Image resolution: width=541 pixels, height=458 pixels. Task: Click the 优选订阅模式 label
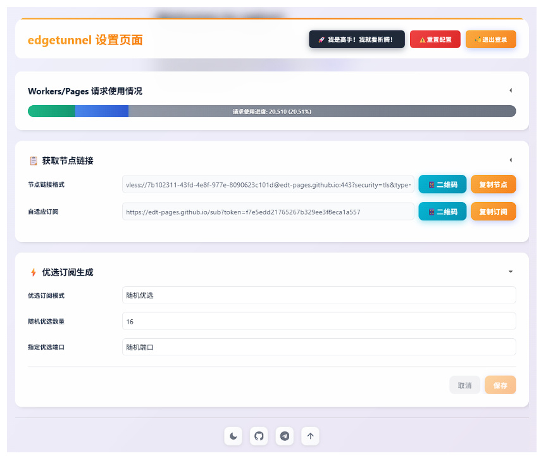(x=46, y=296)
